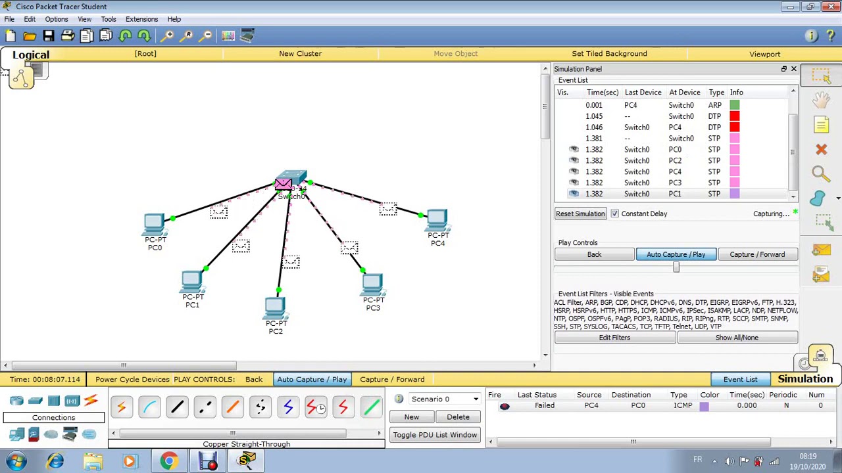Pick the green Octal cable
This screenshot has height=473, width=842.
point(371,408)
